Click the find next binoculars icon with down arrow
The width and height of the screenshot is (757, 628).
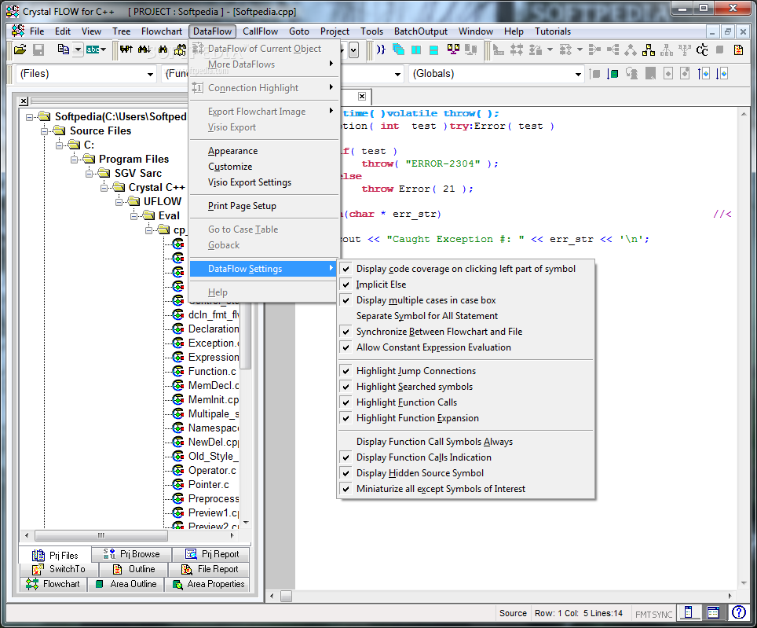click(x=144, y=50)
